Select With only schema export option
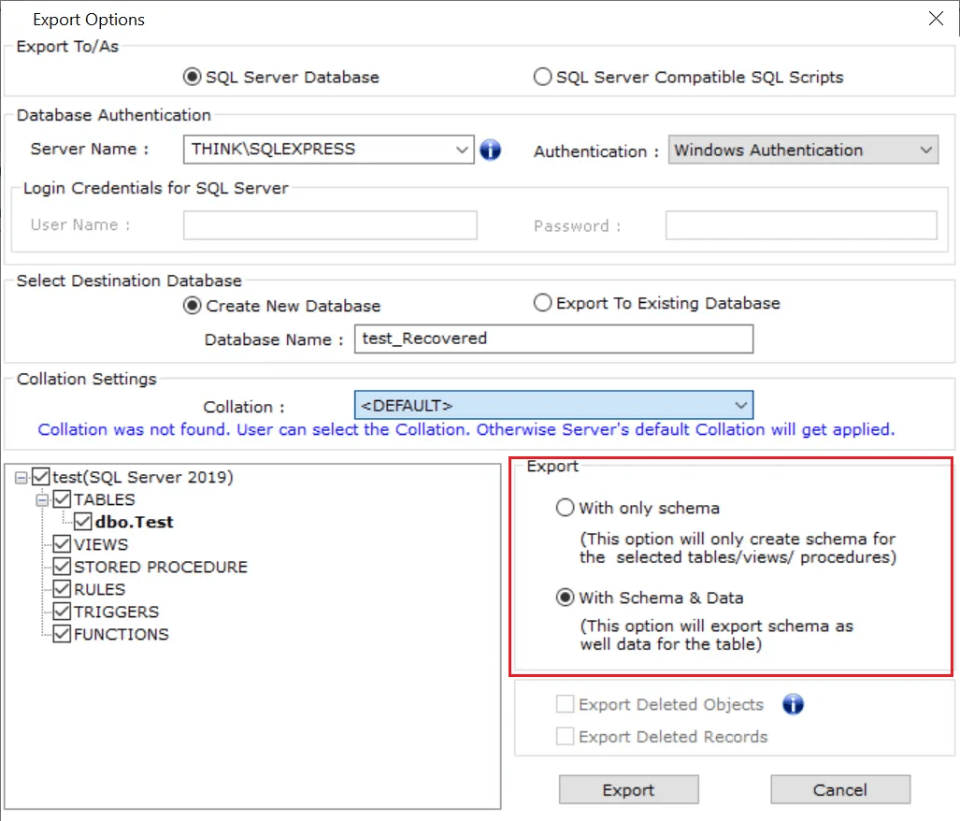960x821 pixels. (x=565, y=509)
